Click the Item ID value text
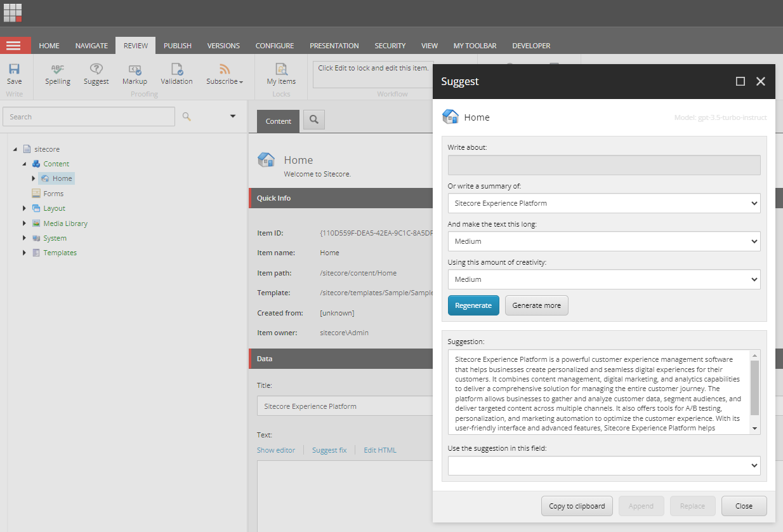Screen dimensions: 783x532 pyautogui.click(x=376, y=233)
